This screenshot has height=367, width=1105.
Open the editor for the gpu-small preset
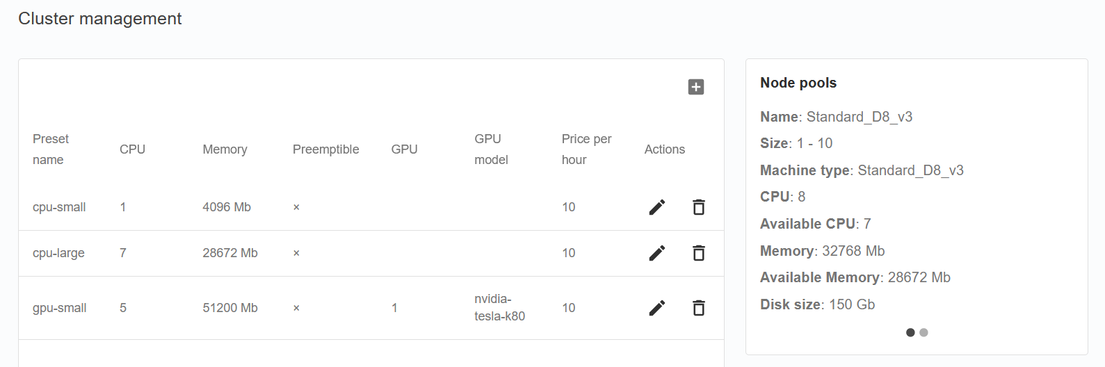coord(656,308)
